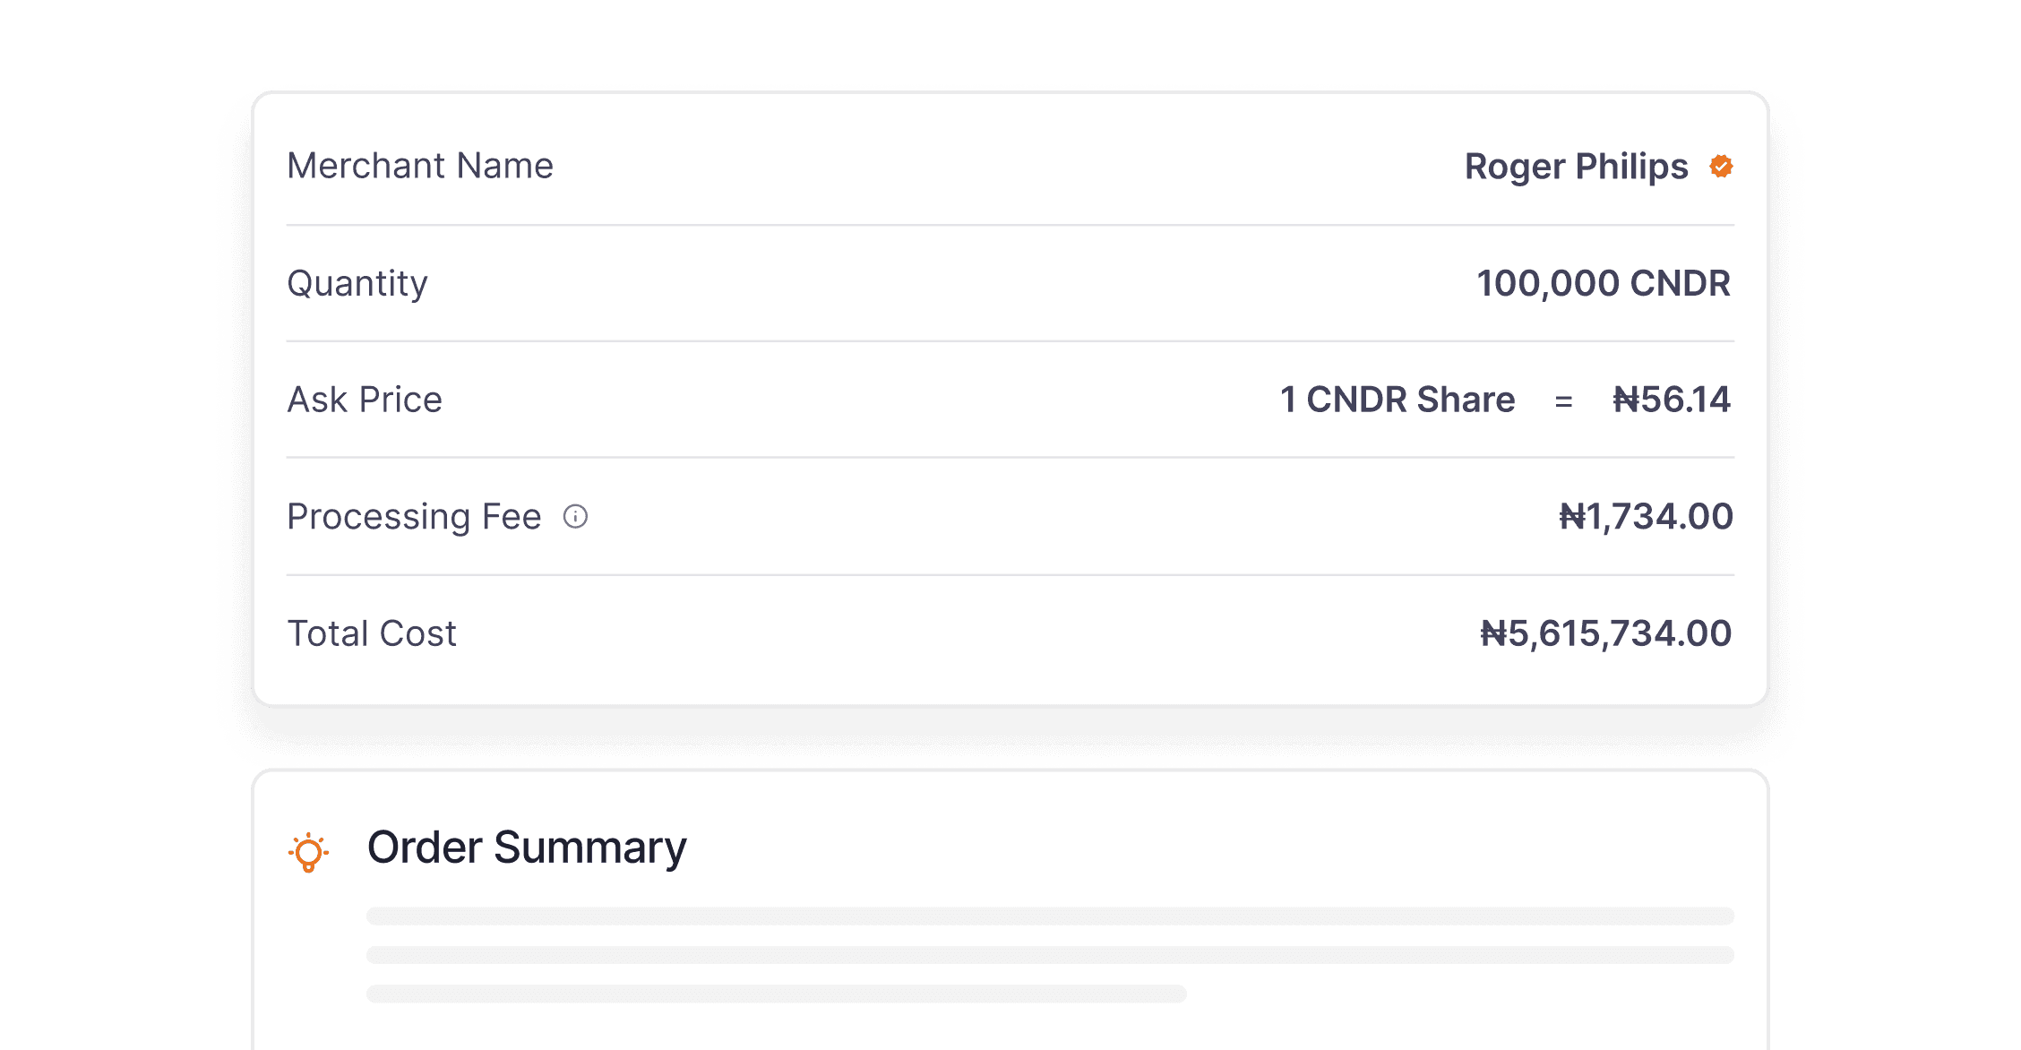This screenshot has width=2021, height=1050.
Task: Select the 100,000 CNDR quantity value
Action: (x=1604, y=283)
